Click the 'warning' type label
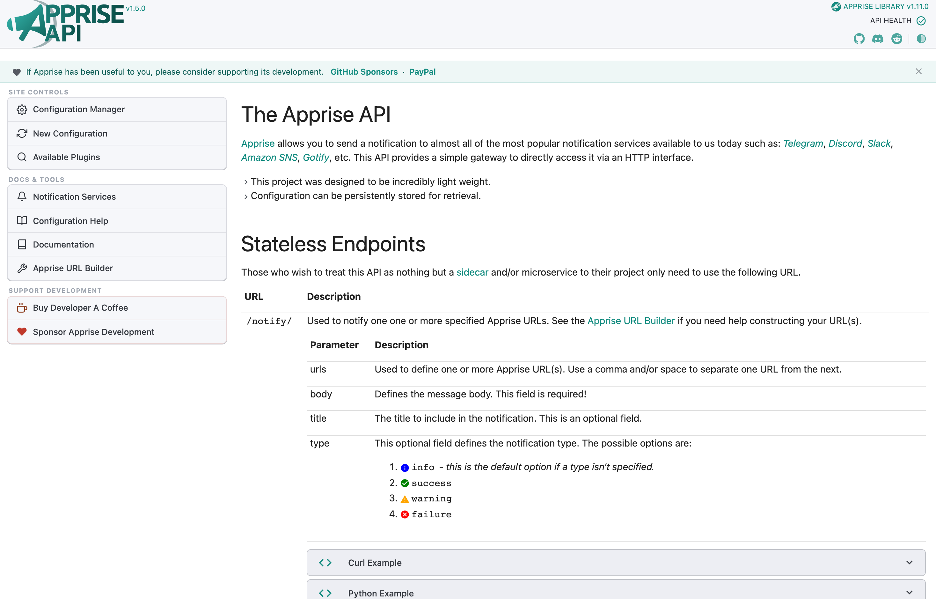 [431, 499]
